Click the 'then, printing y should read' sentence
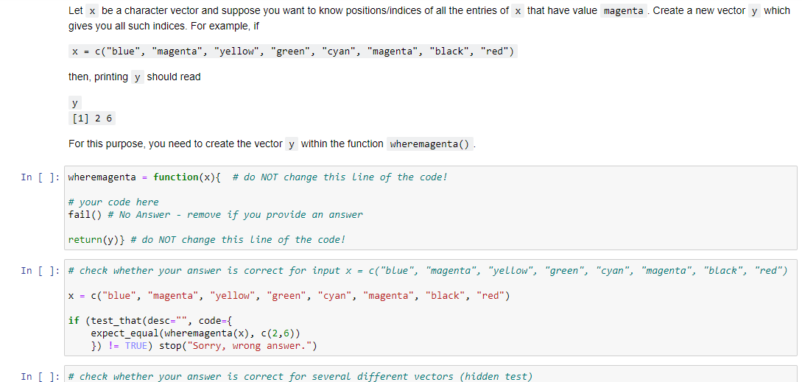The height and width of the screenshot is (382, 802). (135, 77)
